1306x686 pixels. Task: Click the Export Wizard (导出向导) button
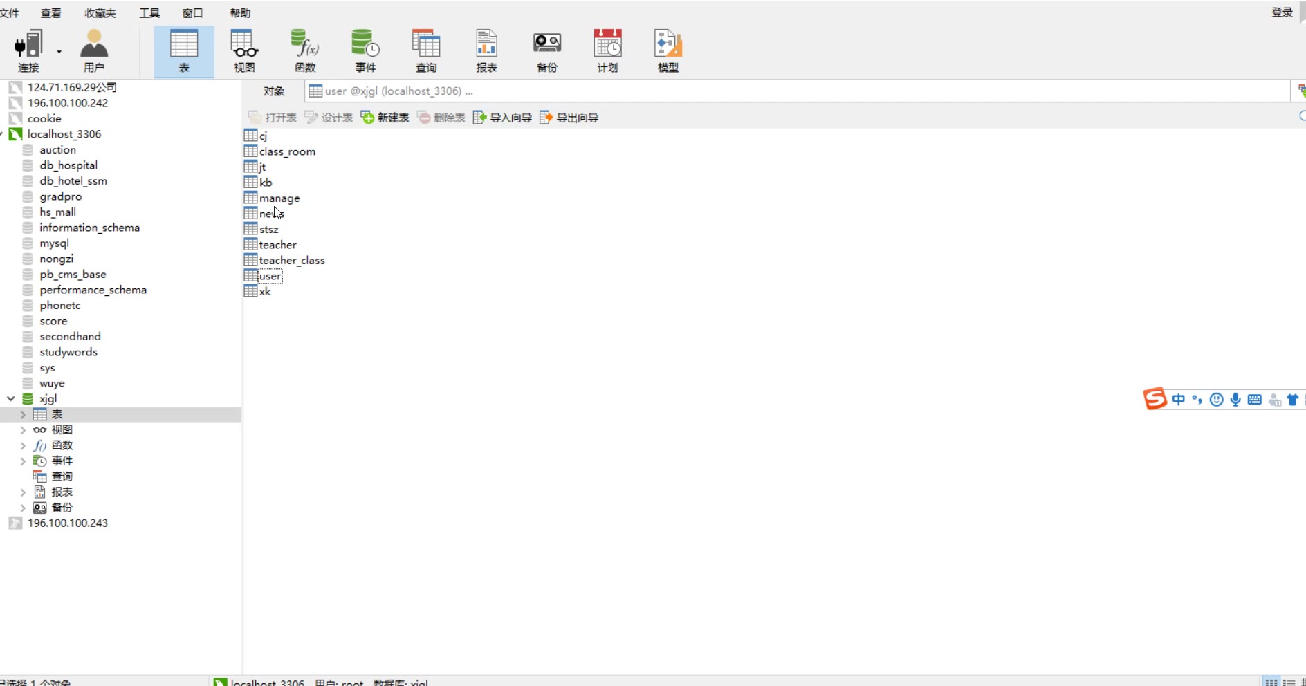[x=569, y=118]
